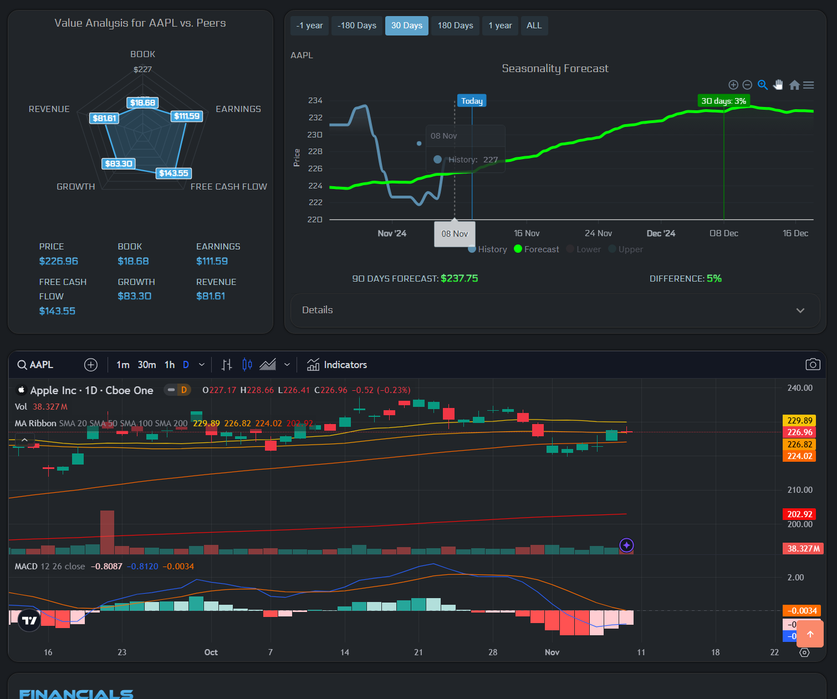Viewport: 837px width, 699px height.
Task: Switch to the 180 Days forecast tab
Action: 455,25
